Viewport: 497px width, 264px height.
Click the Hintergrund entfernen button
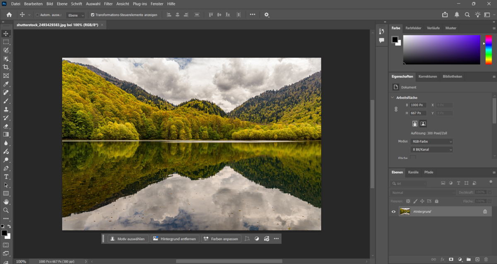pos(174,238)
